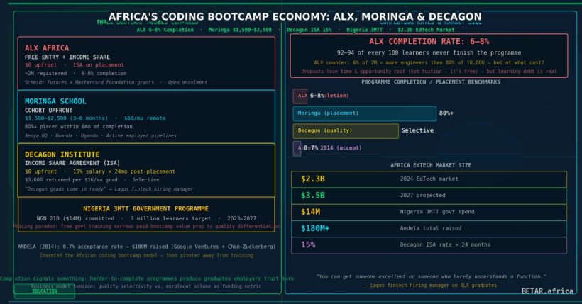Click 'NIGERIA 3MTT GOVERNMENT PROGRAMME' heading
Screen dimensions: 582x304
[x=146, y=209]
